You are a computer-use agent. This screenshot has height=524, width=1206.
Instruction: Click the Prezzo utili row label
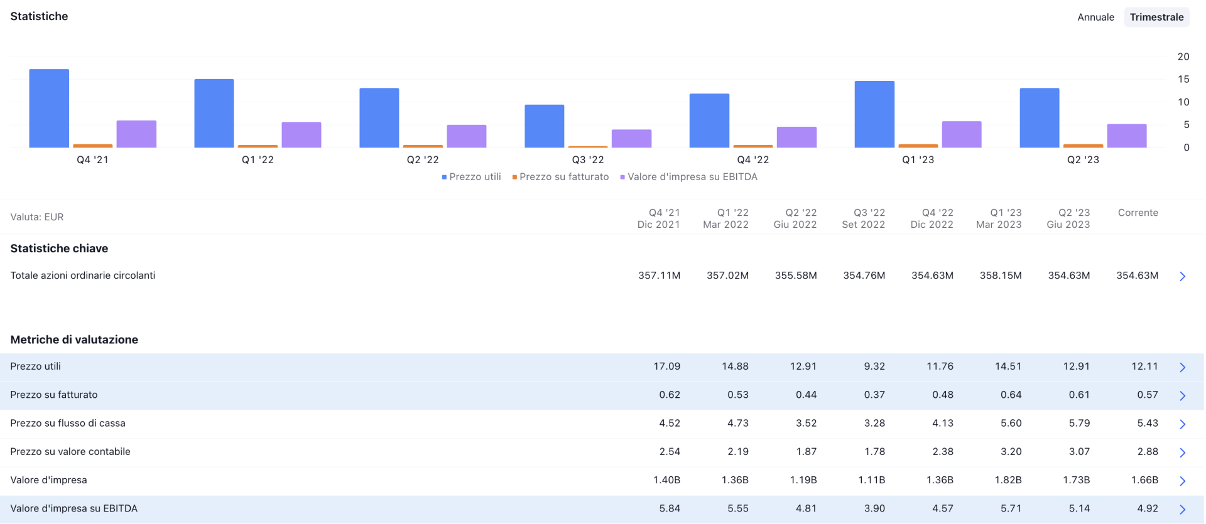pos(36,366)
